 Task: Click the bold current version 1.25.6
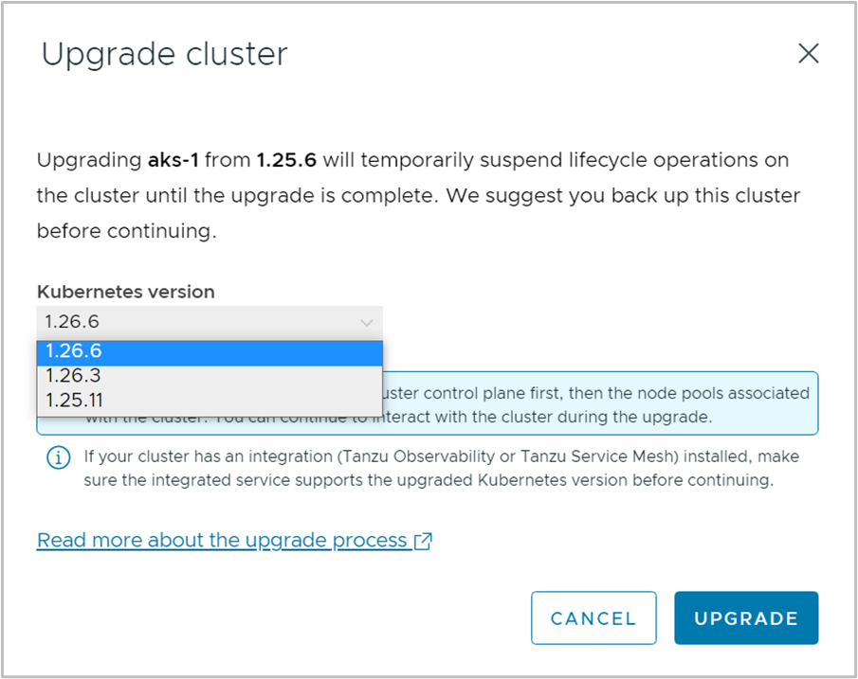coord(286,160)
